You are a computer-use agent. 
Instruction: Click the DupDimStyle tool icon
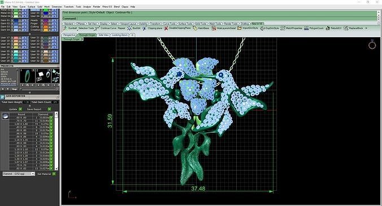coord(262,28)
